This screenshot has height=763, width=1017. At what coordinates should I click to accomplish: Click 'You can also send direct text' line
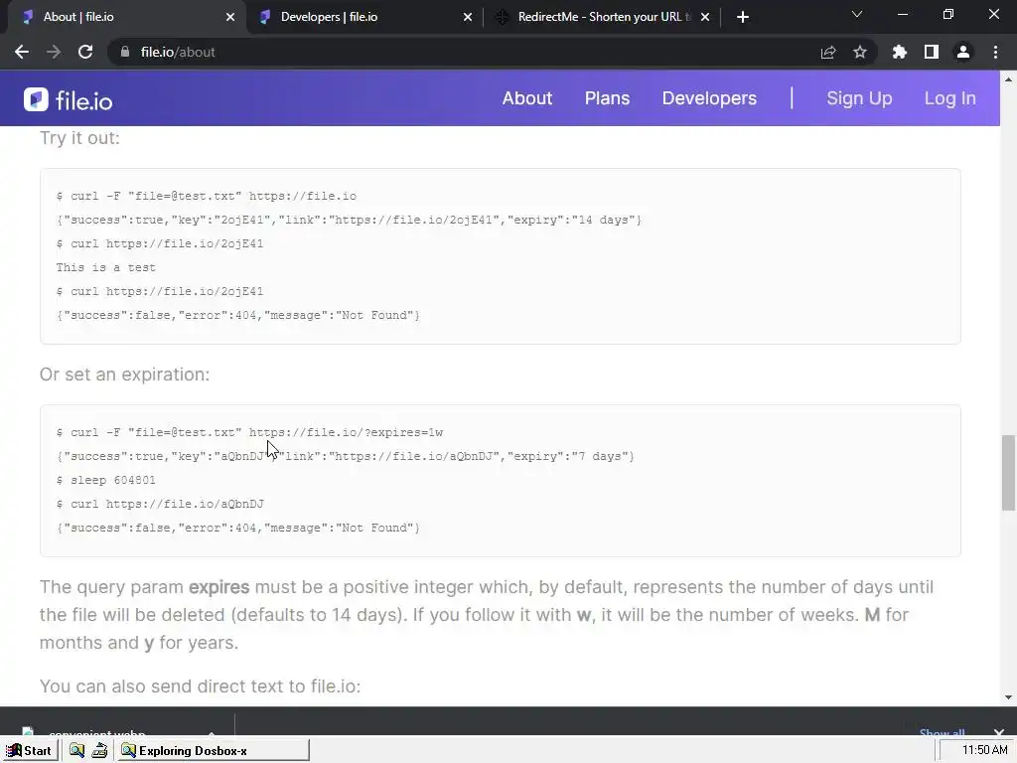200,687
